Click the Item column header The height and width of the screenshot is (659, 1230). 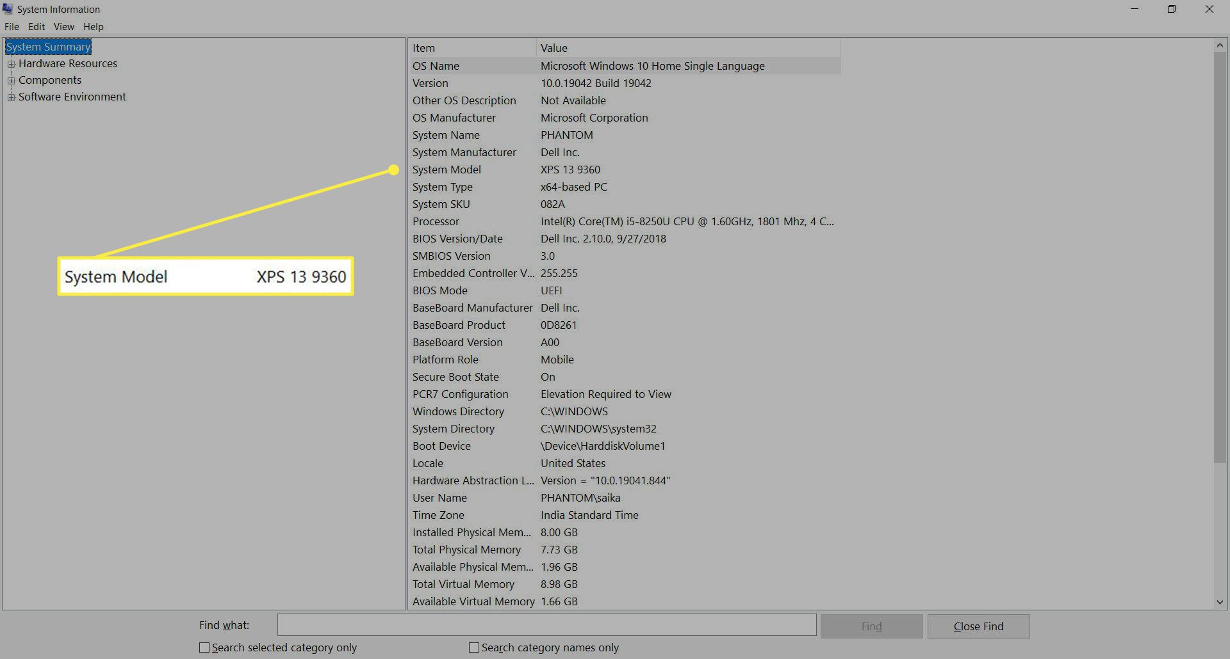472,48
